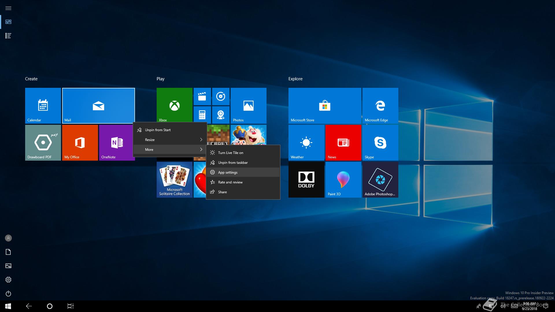Click the taskbar Back arrow
This screenshot has height=312, width=555.
click(x=29, y=306)
